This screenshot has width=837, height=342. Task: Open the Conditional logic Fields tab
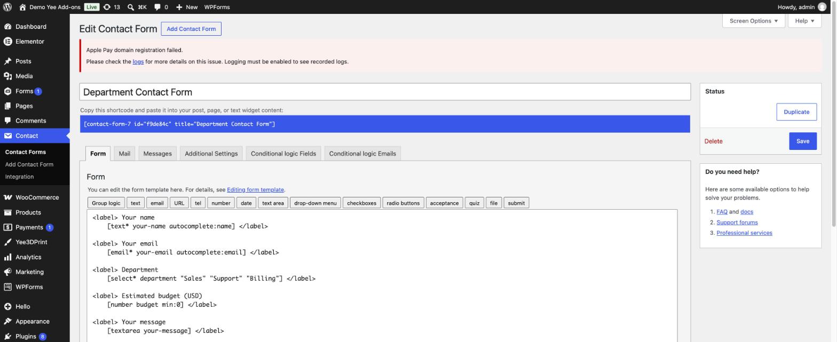point(283,154)
